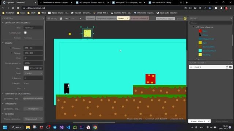This screenshot has height=131, width=234.
Task: Edit the object name field Частицы
Action: [33, 28]
